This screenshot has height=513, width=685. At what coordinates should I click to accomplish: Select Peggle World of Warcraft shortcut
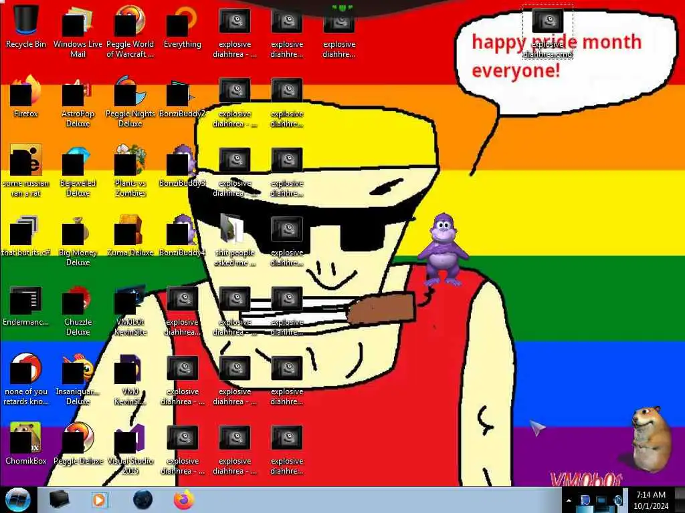pyautogui.click(x=130, y=31)
